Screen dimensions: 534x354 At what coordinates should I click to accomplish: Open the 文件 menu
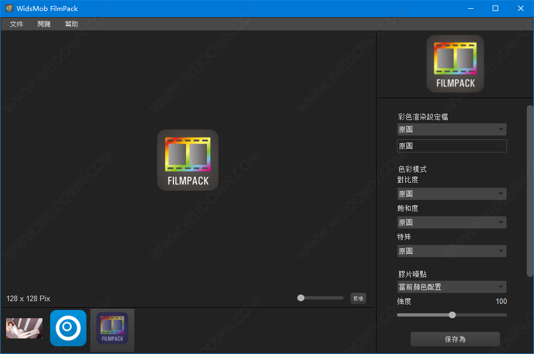click(17, 24)
